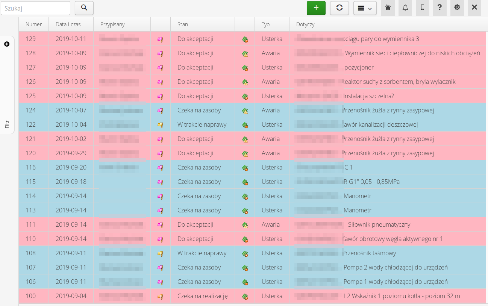Open notifications via the bell icon
This screenshot has height=306, width=488.
(405, 8)
